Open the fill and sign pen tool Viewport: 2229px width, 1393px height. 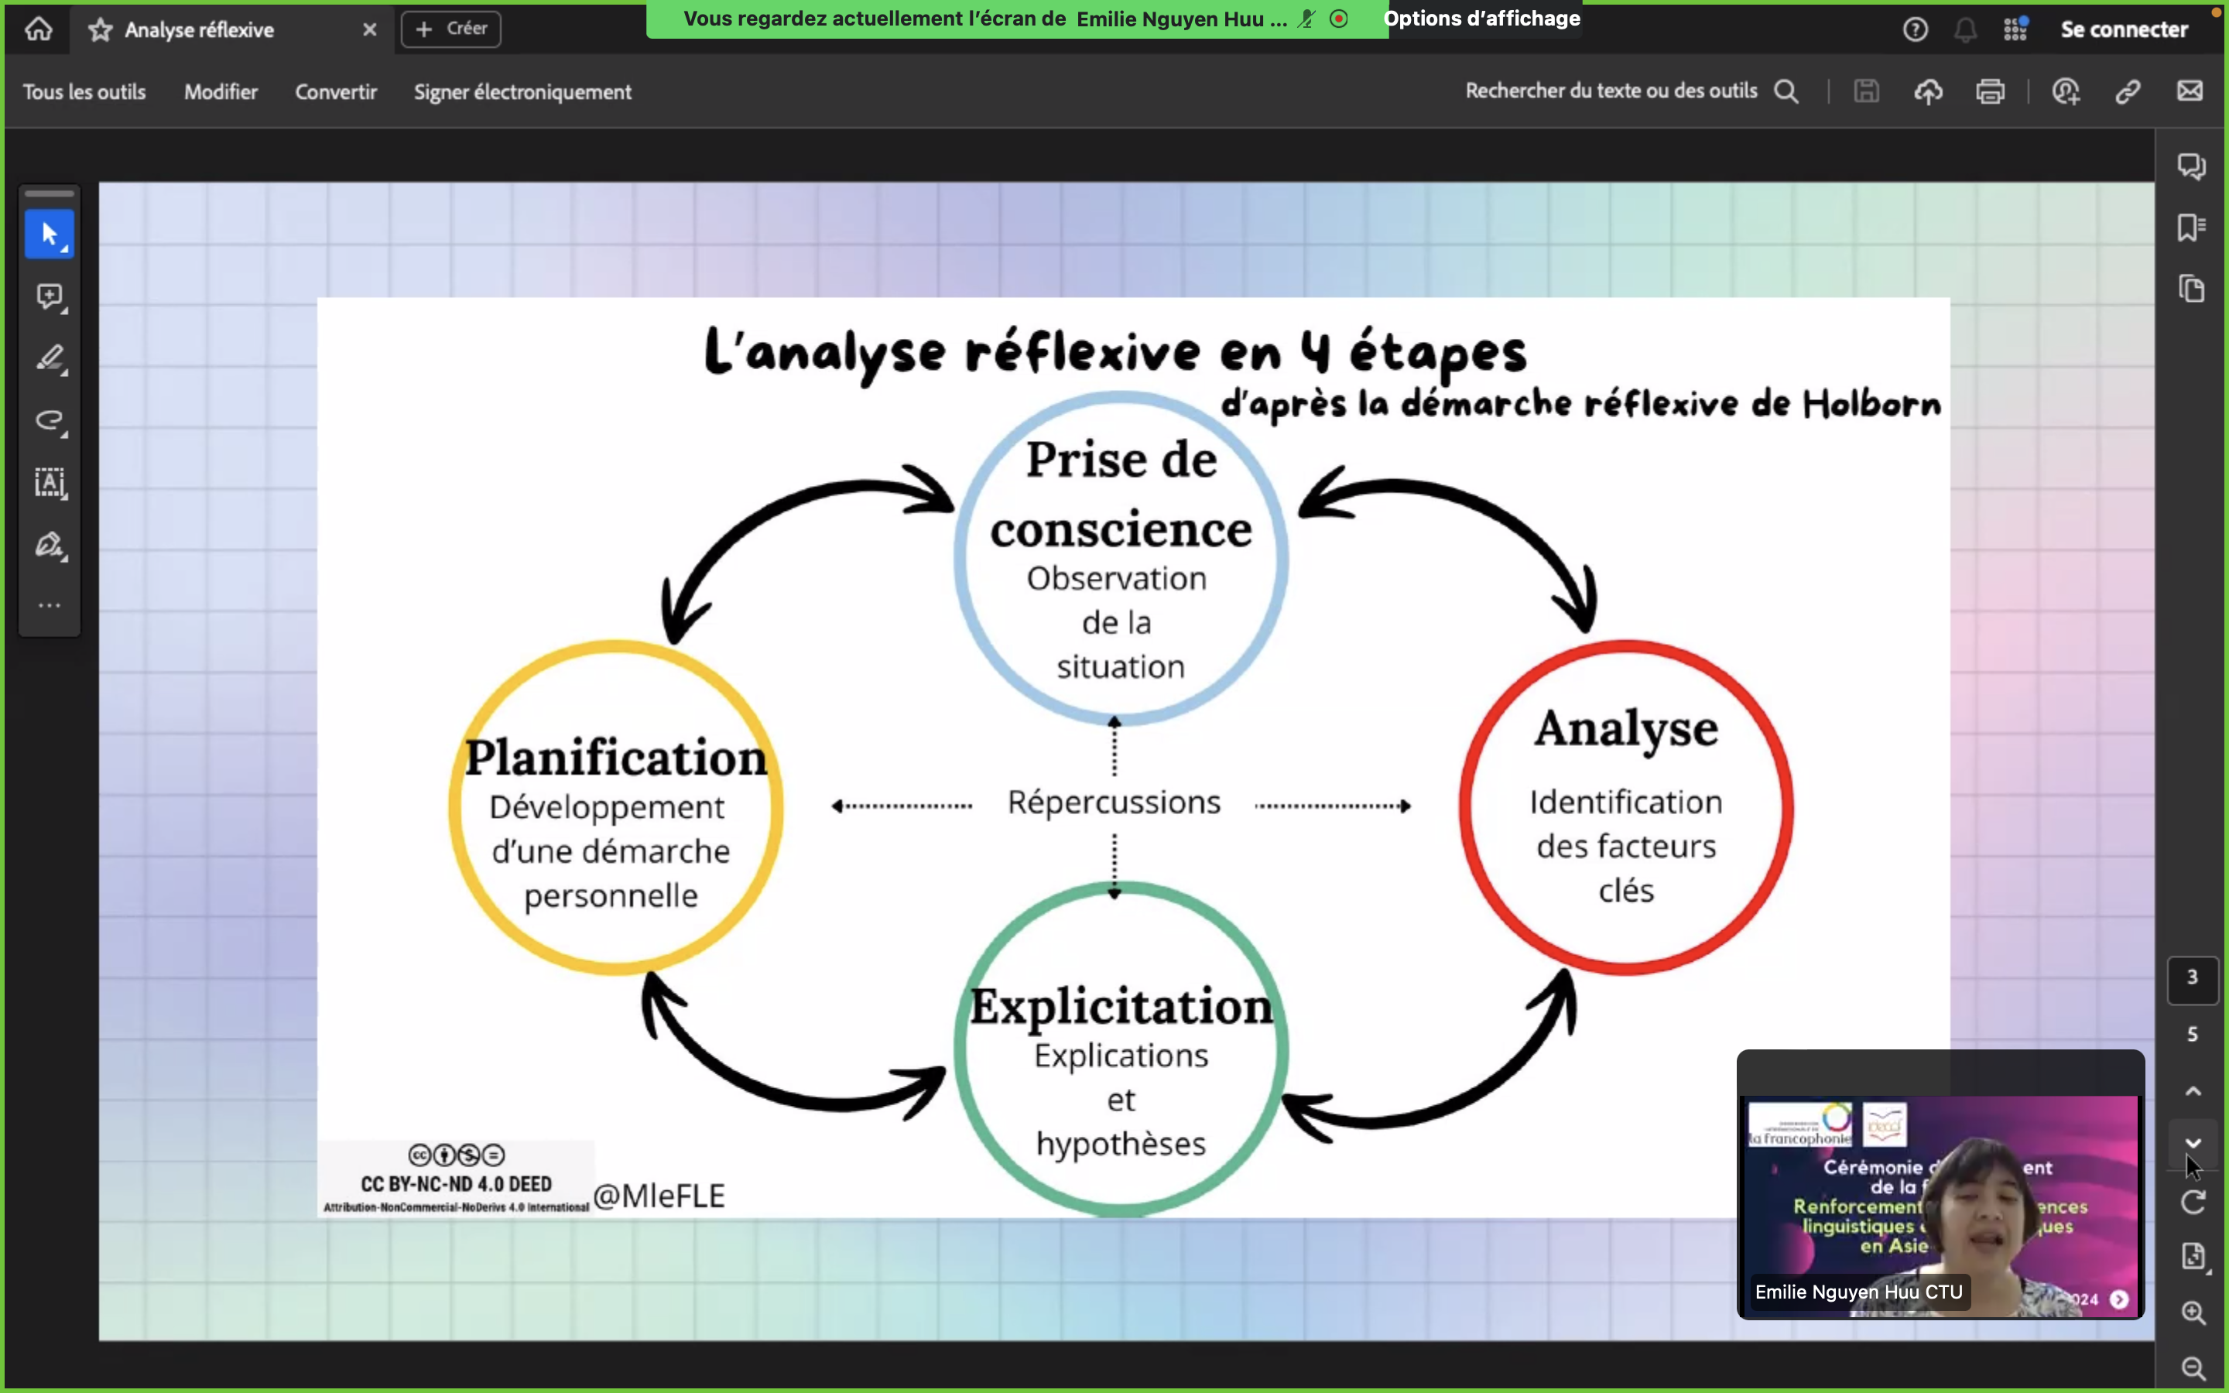[50, 545]
